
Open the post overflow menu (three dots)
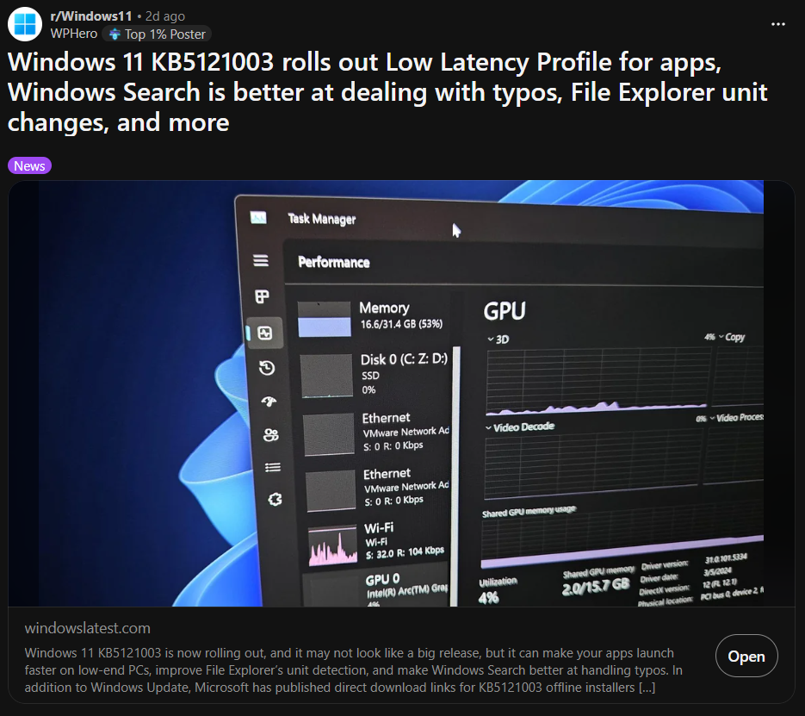pyautogui.click(x=777, y=24)
